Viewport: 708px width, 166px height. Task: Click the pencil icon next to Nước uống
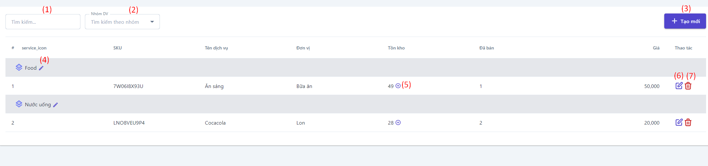coord(55,105)
